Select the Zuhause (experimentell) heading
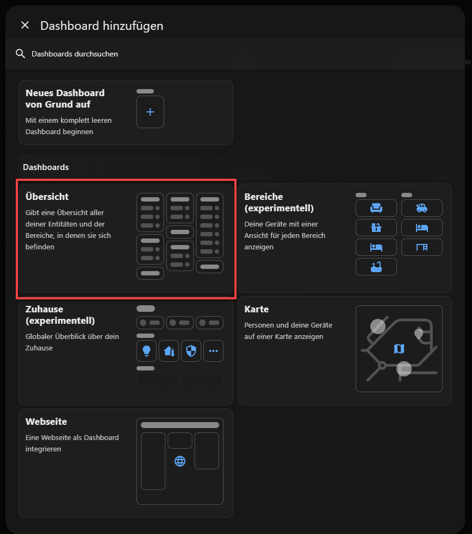The image size is (472, 534). [x=60, y=315]
